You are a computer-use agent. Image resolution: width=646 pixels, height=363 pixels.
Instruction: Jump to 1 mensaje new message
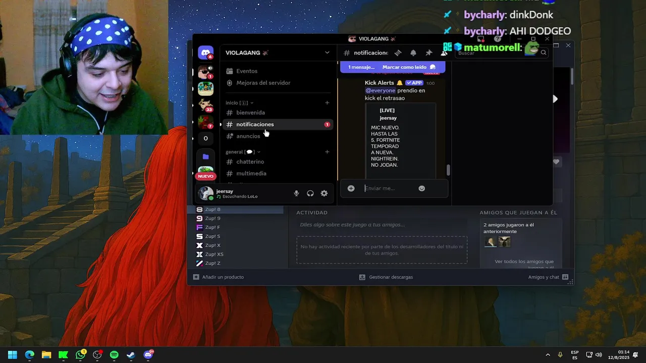point(361,67)
